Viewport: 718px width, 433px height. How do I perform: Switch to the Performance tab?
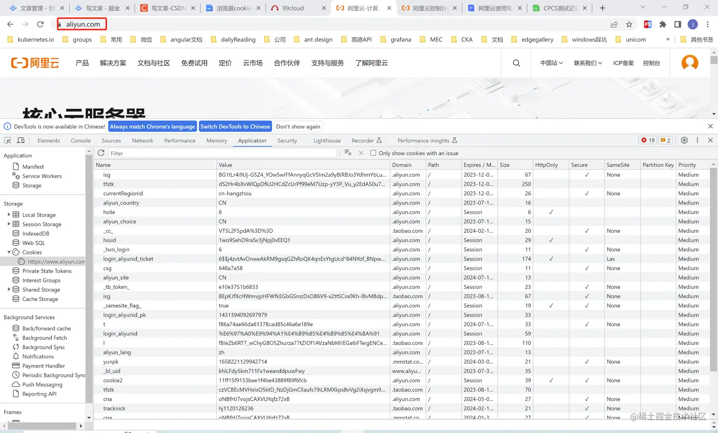point(180,141)
